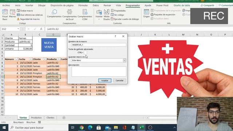The image size is (233, 131).
Task: Click the select-all corner of the grid
Action: click(3, 35)
